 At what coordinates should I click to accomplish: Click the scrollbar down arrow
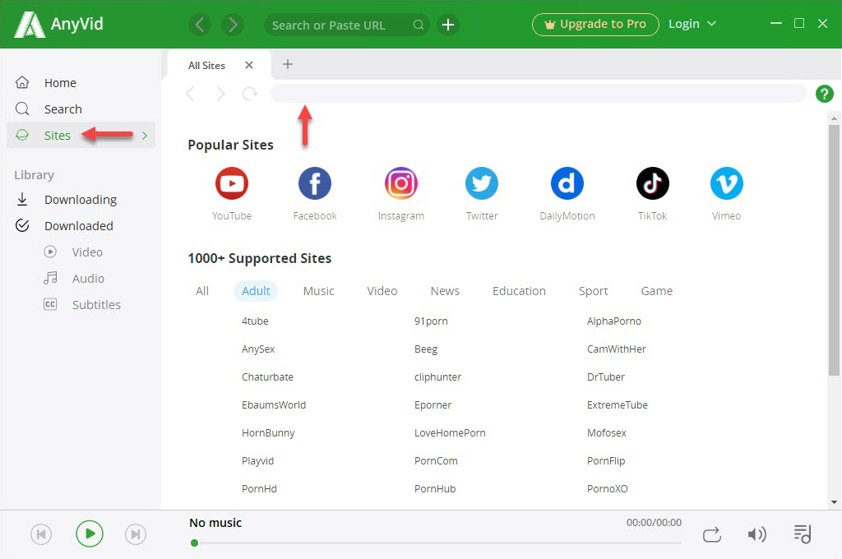click(x=834, y=502)
